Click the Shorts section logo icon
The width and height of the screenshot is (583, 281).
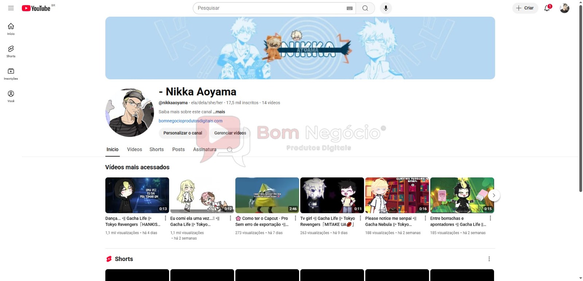pyautogui.click(x=109, y=259)
